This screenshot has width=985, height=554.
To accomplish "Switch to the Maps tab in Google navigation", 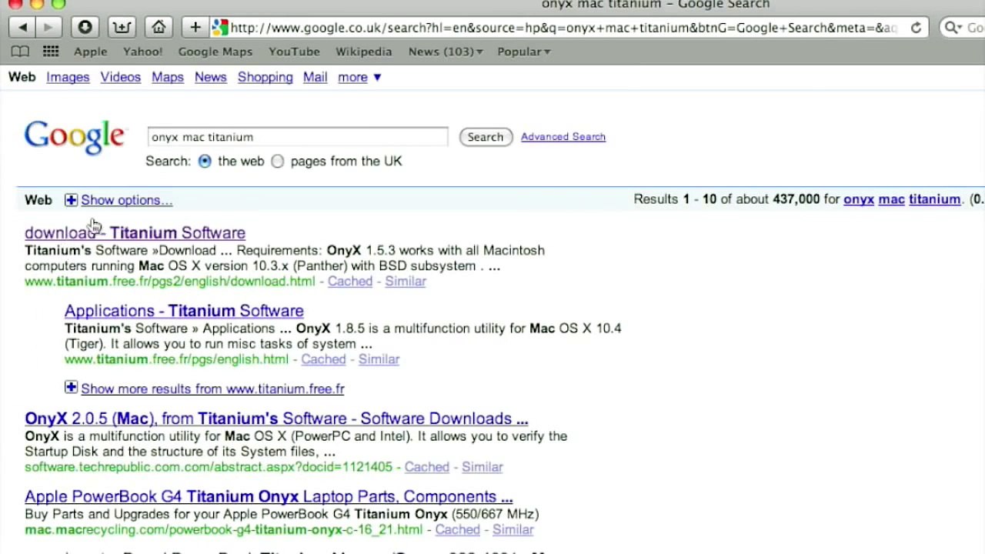I will (168, 77).
